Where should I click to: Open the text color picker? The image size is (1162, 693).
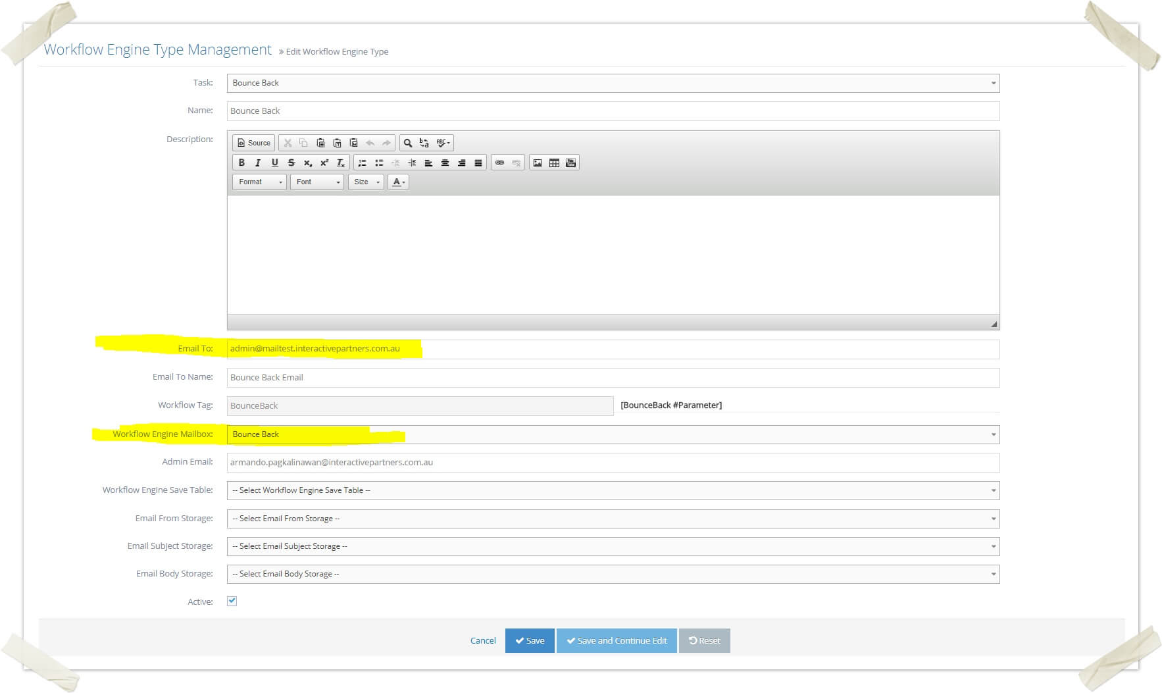pos(398,182)
